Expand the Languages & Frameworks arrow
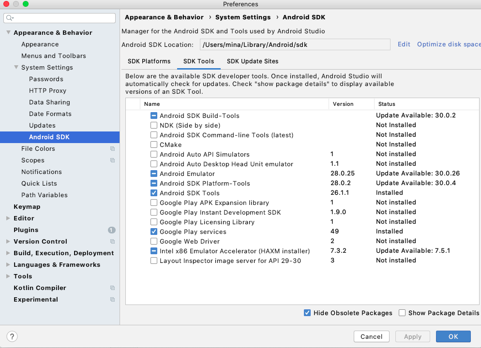 tap(8, 265)
